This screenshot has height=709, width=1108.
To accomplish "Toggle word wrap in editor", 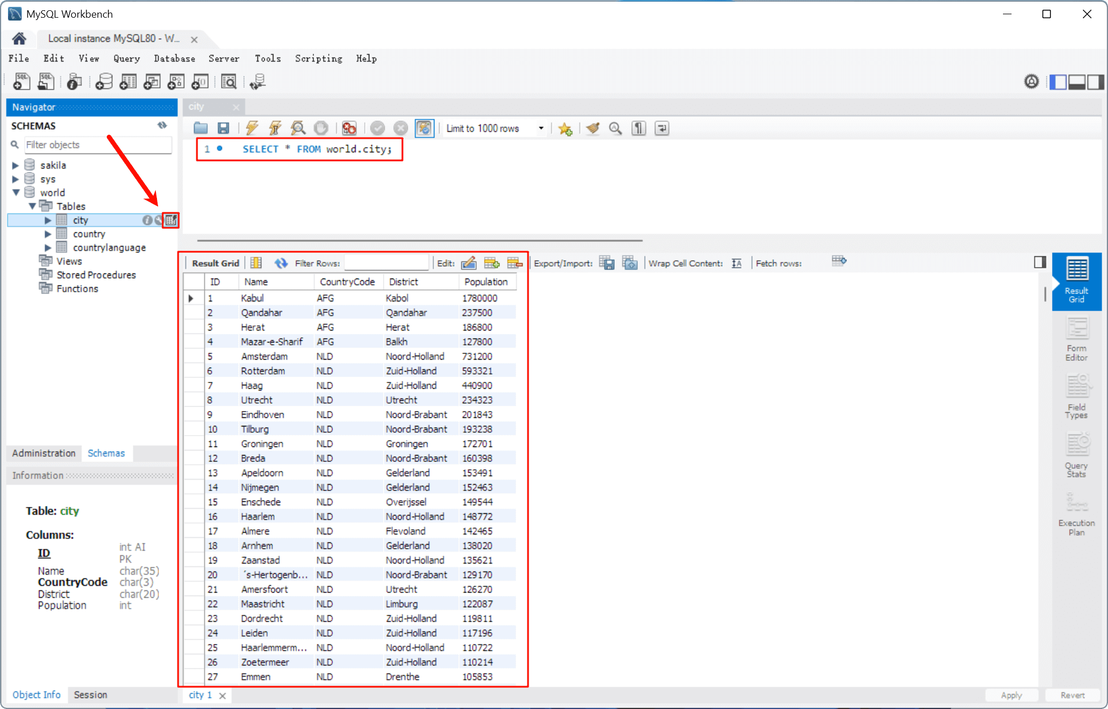I will pos(662,128).
